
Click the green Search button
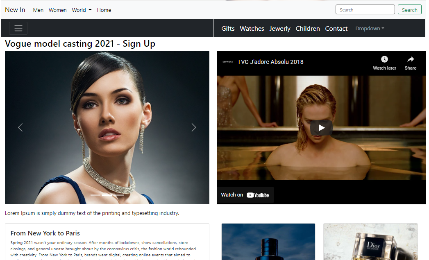[x=409, y=9]
